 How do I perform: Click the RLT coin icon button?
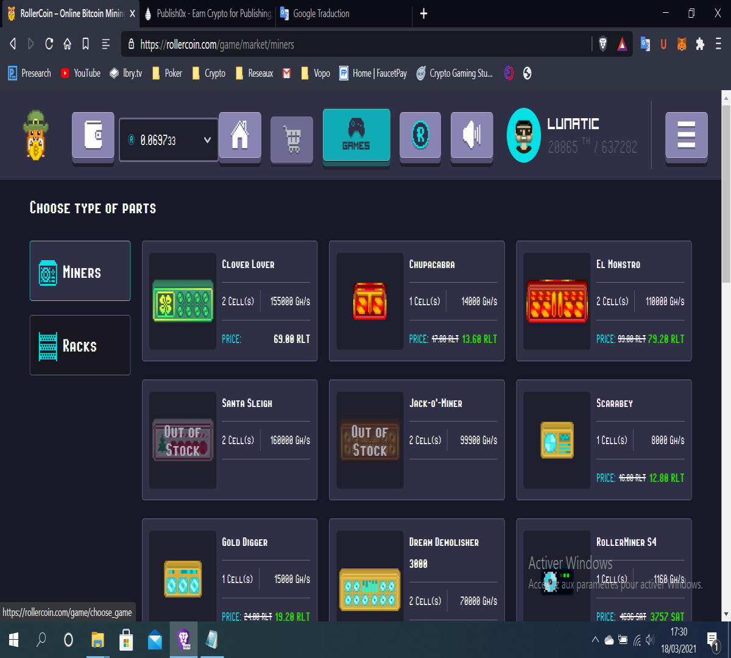[x=420, y=136]
